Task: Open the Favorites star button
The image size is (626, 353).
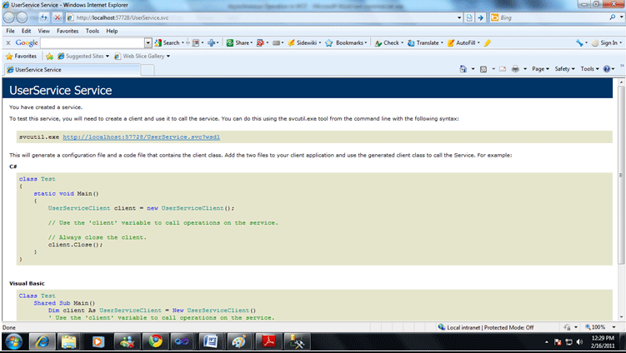Action: pos(21,57)
